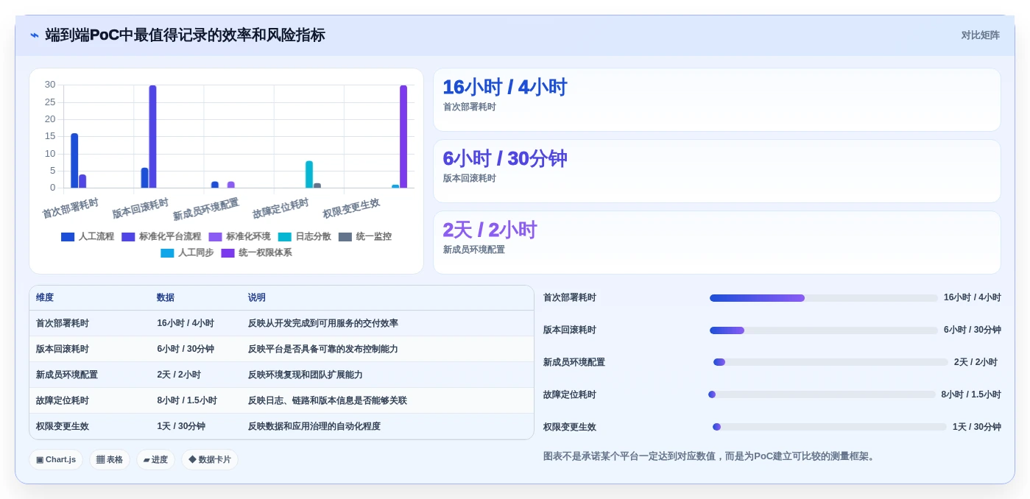Click the 权限变更生效 progress bar
Screen dimensions: 1030x499
pos(830,428)
